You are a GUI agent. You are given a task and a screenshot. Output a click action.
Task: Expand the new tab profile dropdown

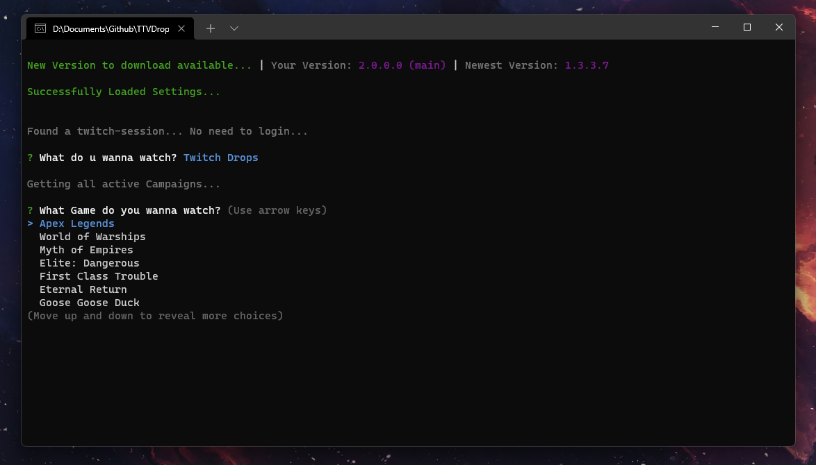(x=234, y=28)
